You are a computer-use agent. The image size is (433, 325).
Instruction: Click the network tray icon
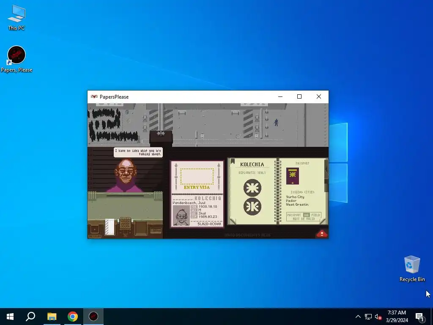pos(368,317)
